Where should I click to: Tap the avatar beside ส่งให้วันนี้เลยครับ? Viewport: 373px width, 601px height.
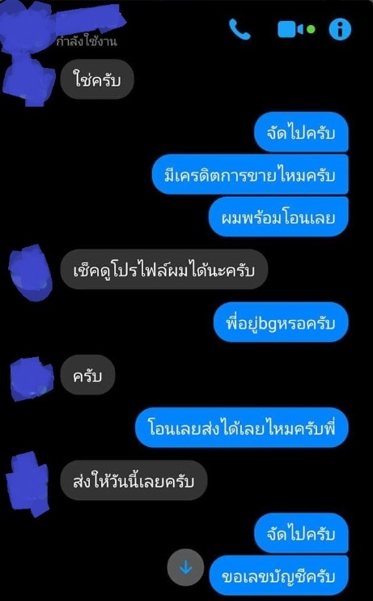[28, 484]
